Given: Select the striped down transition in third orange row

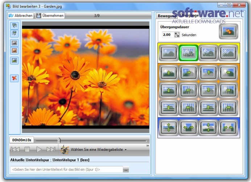Looking at the screenshot, I should pyautogui.click(x=208, y=107).
